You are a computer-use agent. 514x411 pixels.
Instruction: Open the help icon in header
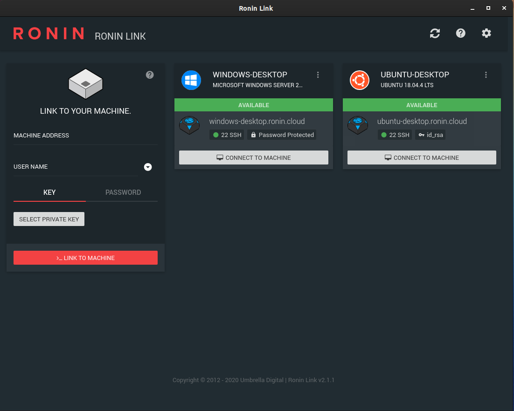point(460,33)
